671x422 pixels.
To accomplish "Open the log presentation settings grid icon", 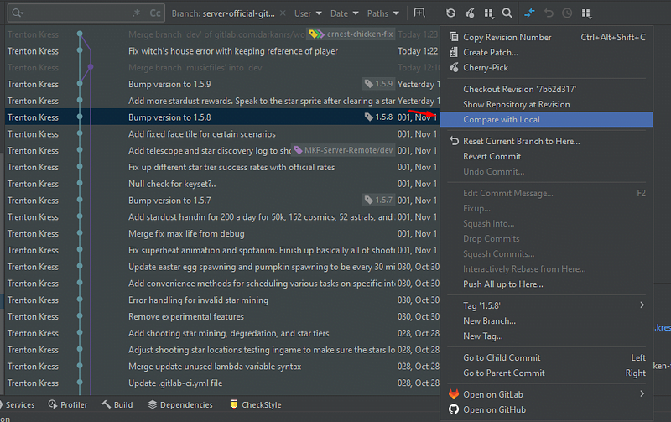I will pos(489,13).
